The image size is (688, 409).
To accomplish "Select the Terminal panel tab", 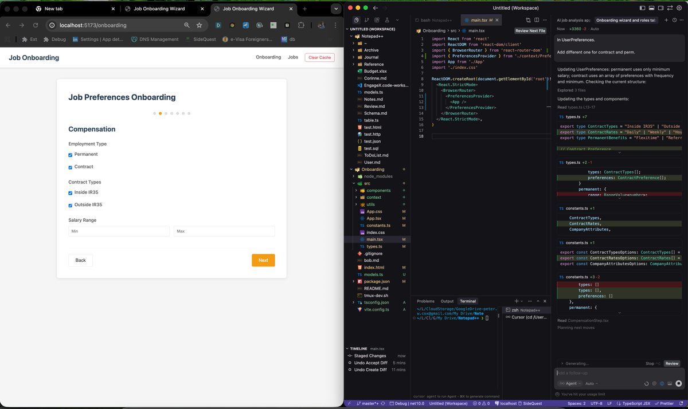I will click(x=468, y=301).
